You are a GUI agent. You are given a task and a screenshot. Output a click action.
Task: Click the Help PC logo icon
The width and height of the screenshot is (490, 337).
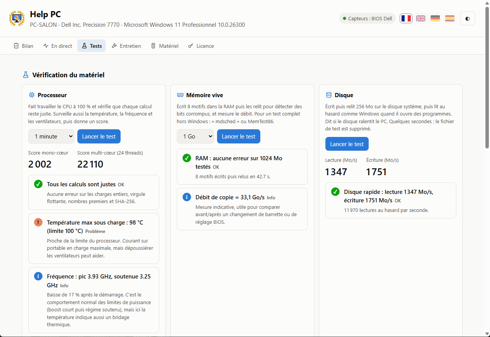tap(17, 18)
